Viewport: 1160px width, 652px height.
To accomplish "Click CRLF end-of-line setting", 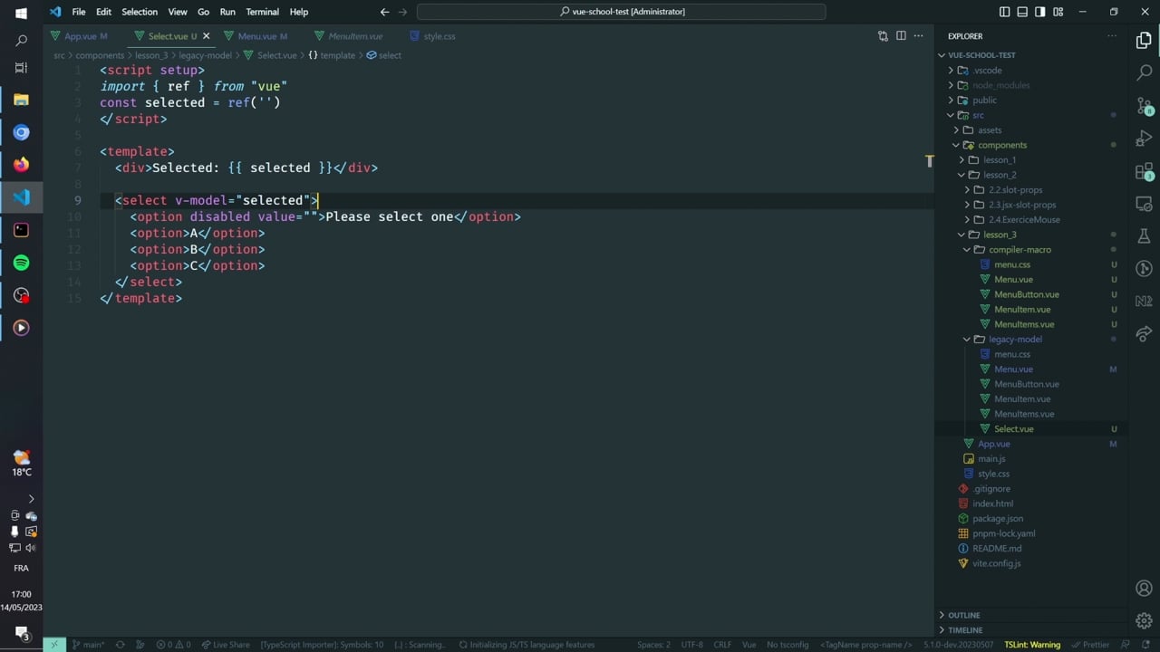I will (x=722, y=645).
